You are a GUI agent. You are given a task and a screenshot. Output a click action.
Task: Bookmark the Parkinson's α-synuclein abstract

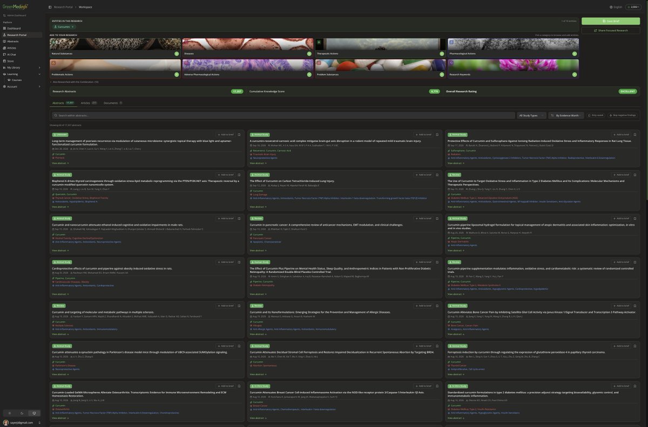click(239, 346)
